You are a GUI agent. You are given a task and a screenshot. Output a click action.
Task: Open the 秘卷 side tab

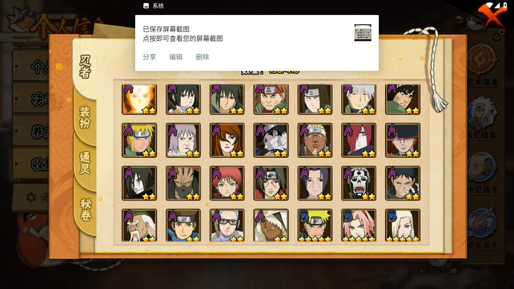pyautogui.click(x=86, y=210)
